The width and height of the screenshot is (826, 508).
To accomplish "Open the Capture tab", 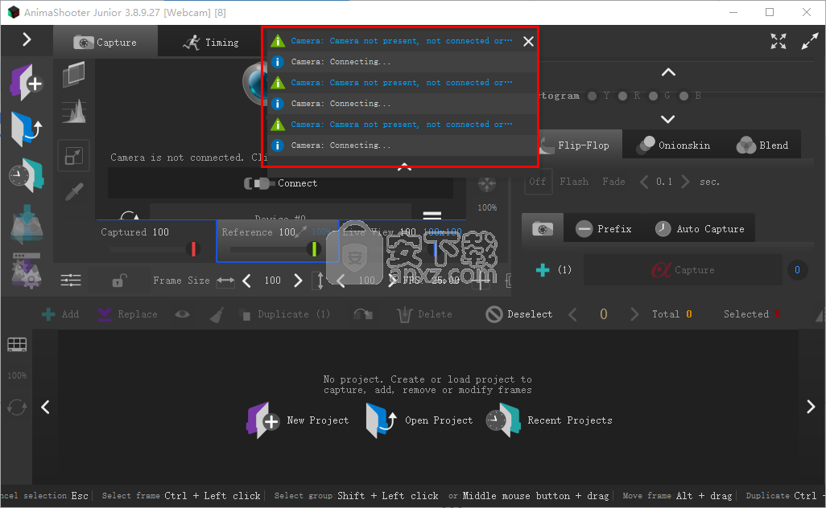I will [x=105, y=42].
